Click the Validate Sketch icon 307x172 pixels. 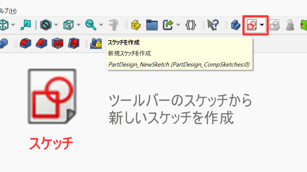(x=275, y=25)
